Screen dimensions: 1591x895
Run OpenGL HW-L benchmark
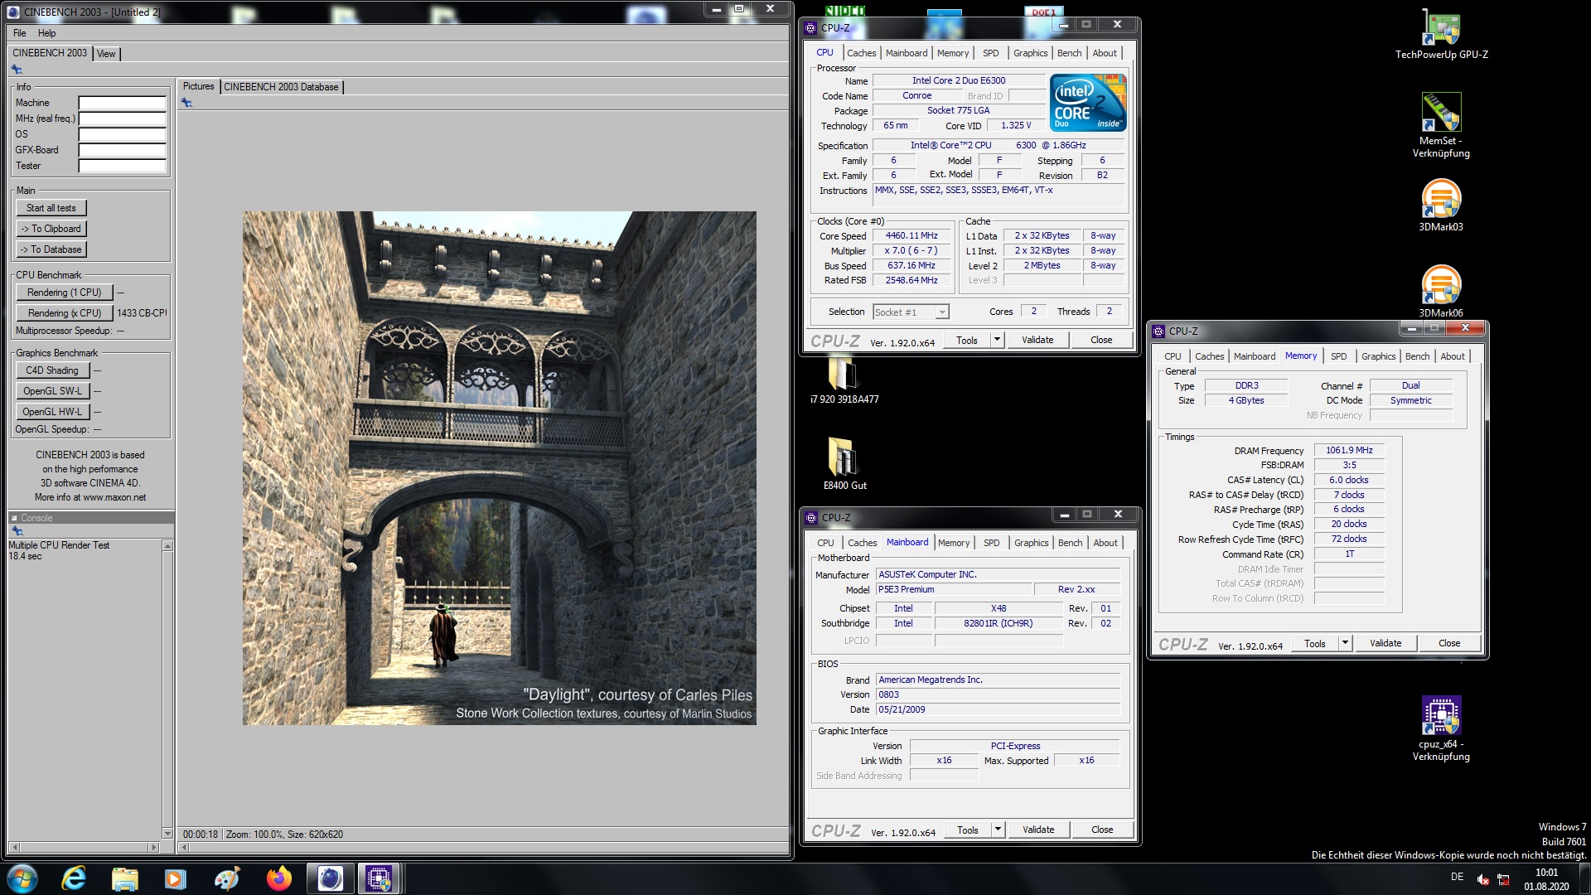[52, 412]
